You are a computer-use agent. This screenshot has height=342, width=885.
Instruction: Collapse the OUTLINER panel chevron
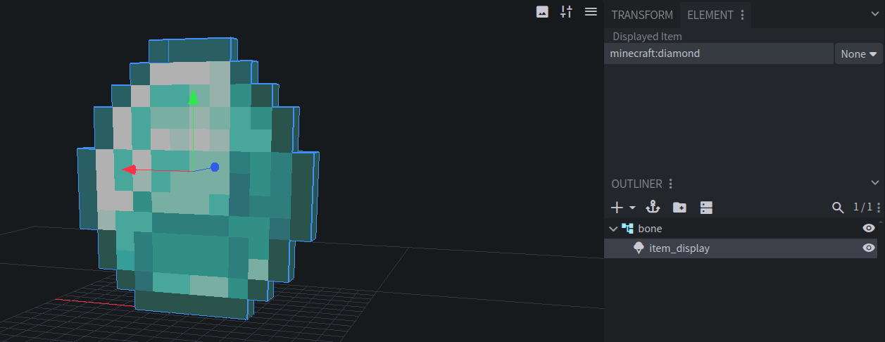tap(874, 183)
